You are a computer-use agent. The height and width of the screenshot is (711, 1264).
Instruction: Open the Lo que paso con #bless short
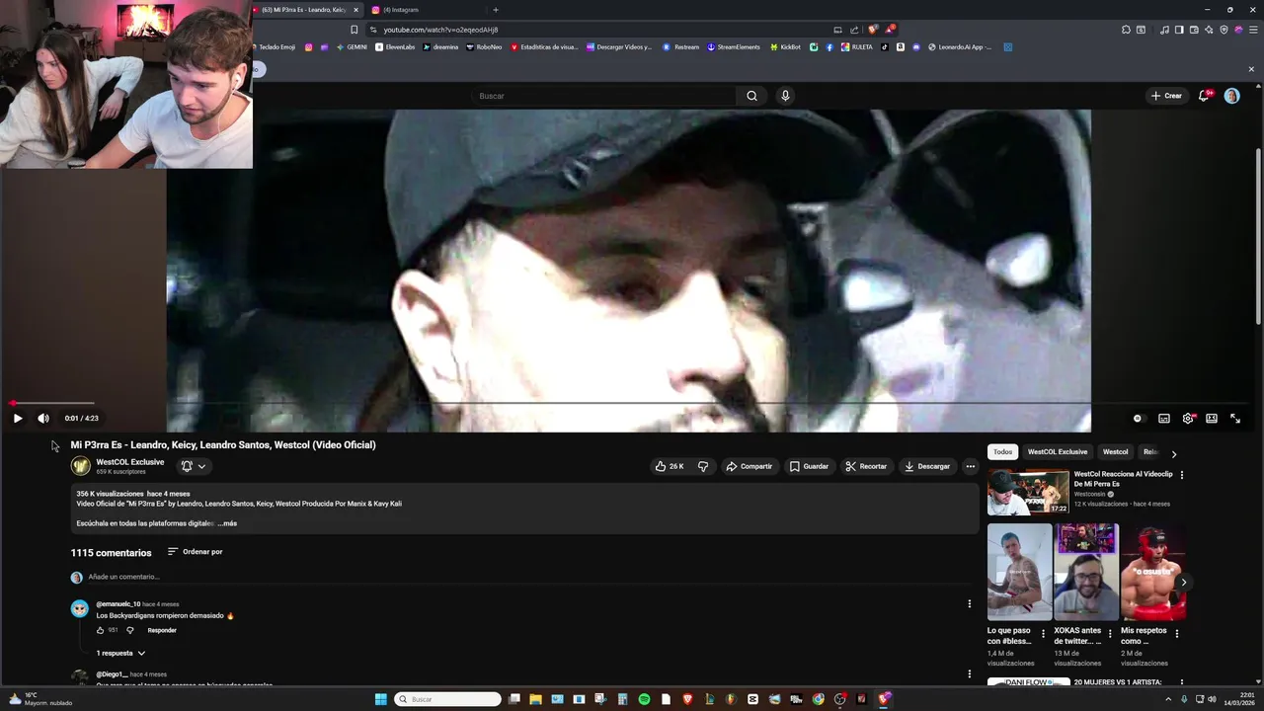(1020, 572)
